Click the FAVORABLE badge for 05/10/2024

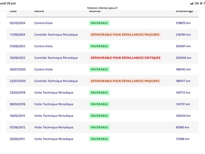(x=99, y=23)
